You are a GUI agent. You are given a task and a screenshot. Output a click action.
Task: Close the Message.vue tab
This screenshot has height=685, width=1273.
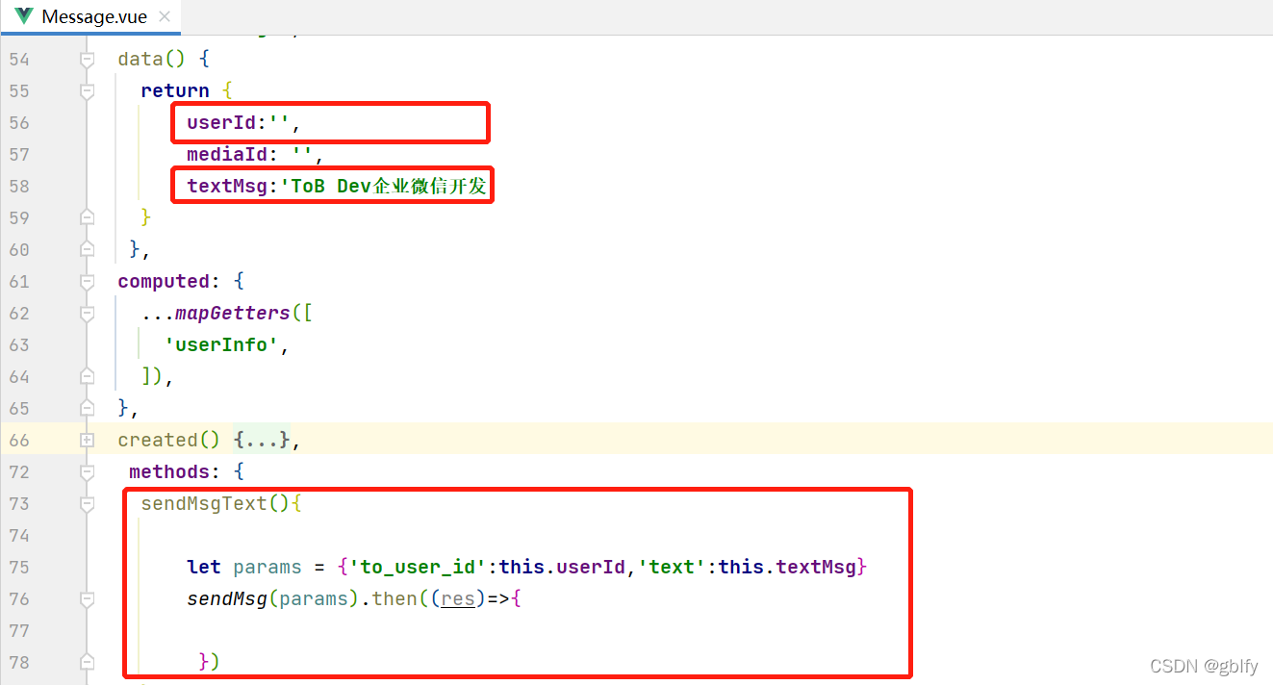tap(164, 17)
